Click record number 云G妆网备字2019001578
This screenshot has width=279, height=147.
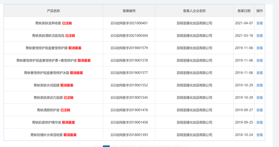pyautogui.click(x=129, y=61)
